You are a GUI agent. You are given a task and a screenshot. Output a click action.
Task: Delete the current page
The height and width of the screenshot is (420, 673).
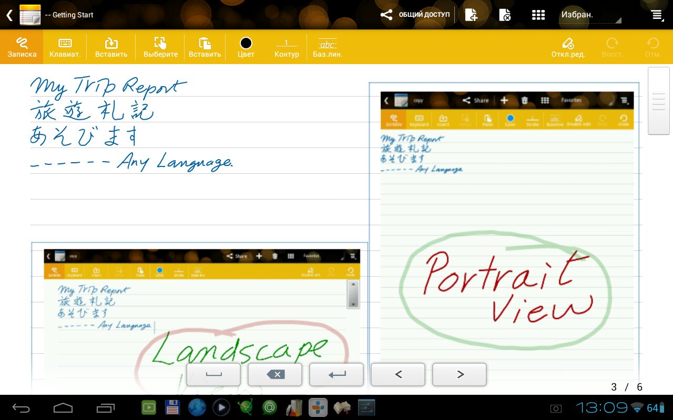[504, 15]
